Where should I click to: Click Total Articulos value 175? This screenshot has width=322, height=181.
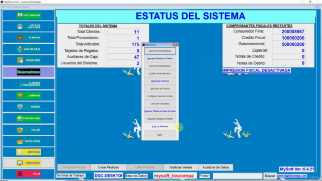coord(124,44)
